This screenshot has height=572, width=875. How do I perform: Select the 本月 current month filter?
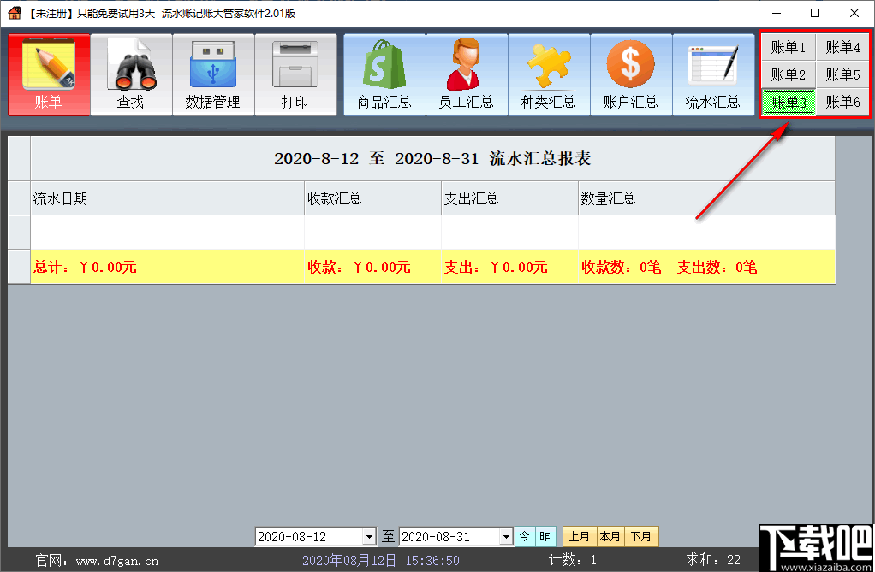click(610, 536)
